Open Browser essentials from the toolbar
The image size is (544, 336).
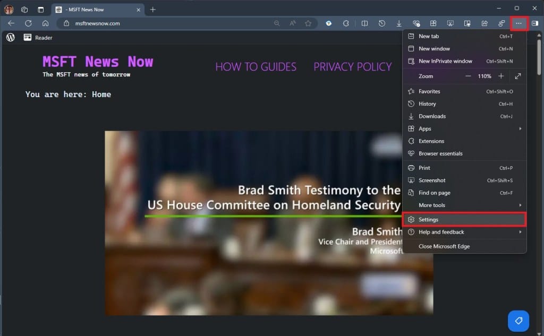(x=416, y=23)
